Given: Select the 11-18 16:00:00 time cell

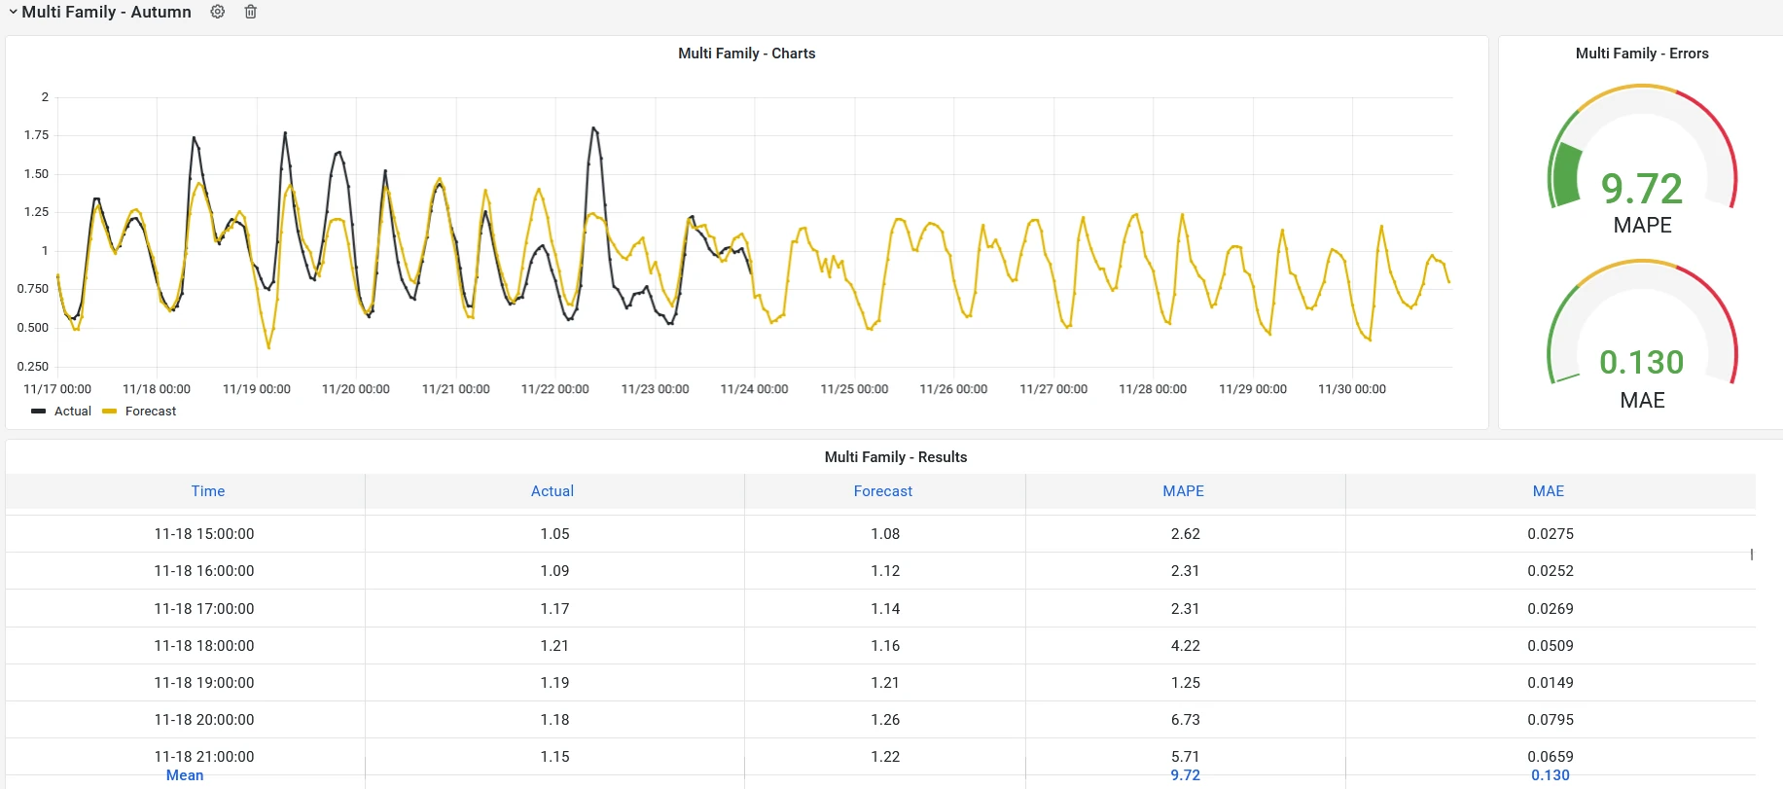Looking at the screenshot, I should tap(204, 571).
